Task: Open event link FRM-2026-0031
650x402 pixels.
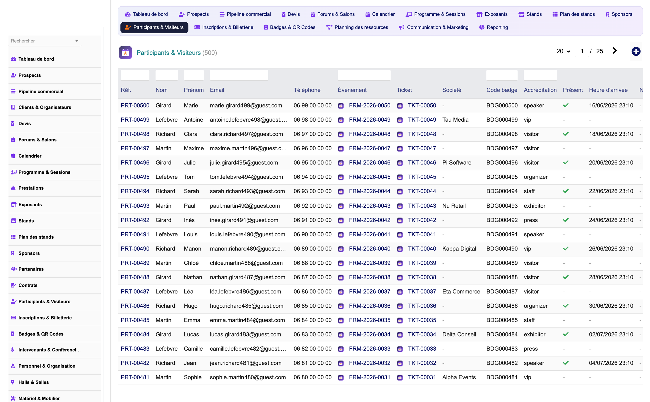Action: click(370, 377)
